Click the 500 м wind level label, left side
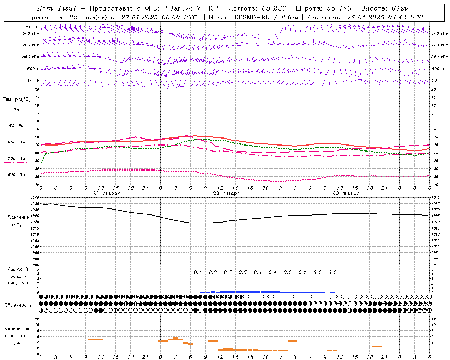450x360 pixels. click(33, 69)
